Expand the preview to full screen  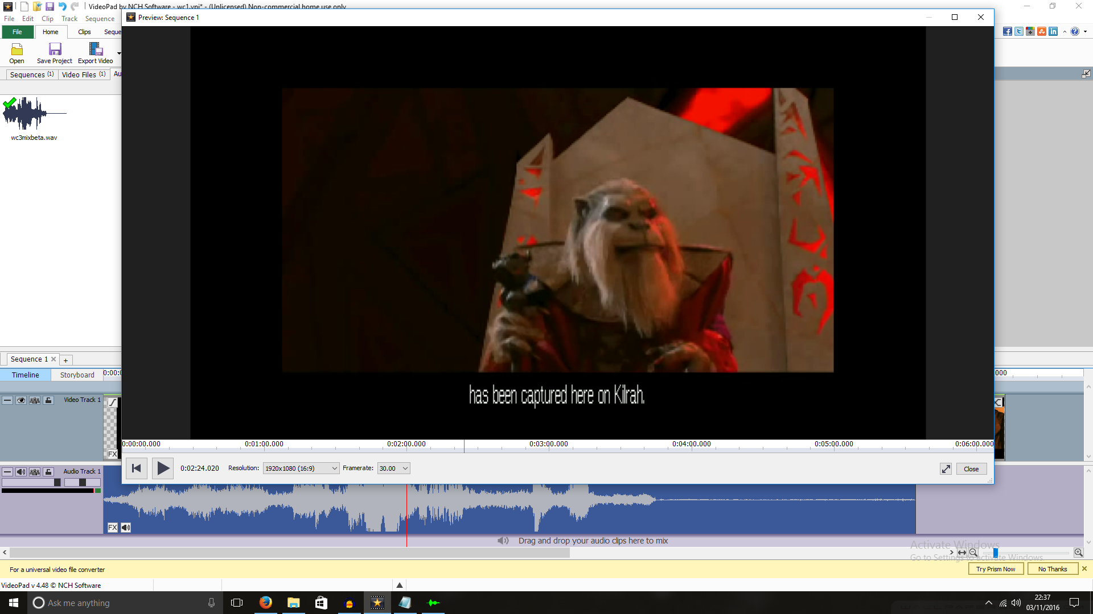[946, 469]
